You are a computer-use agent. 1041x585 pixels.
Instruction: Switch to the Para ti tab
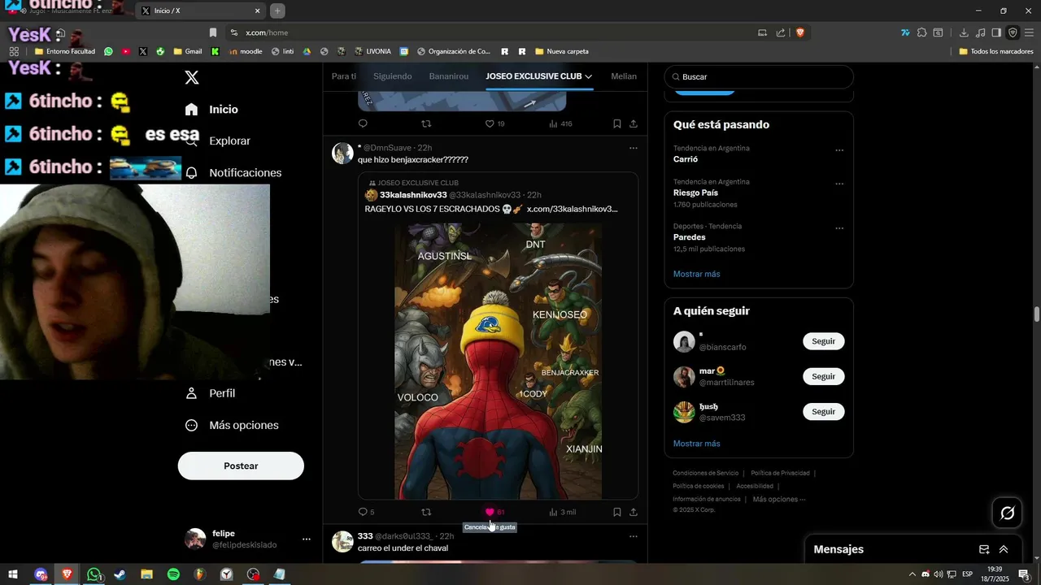click(x=344, y=76)
